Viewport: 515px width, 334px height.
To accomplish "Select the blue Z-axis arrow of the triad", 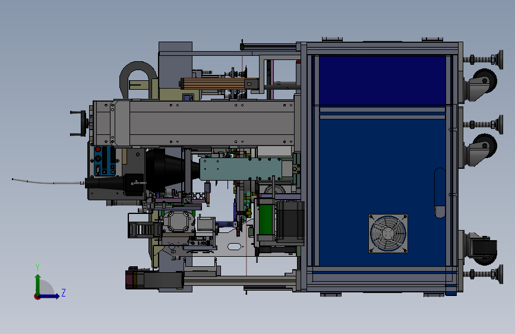I will [49, 296].
